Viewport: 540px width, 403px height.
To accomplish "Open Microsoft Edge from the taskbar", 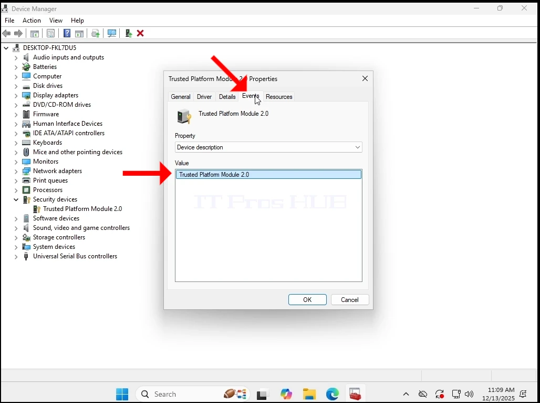I will tap(333, 394).
